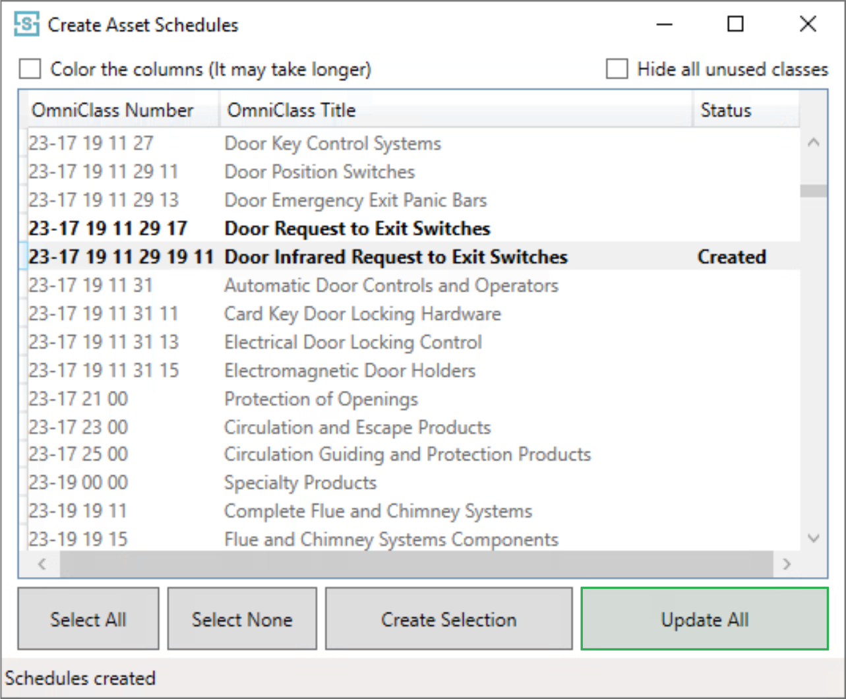846x699 pixels.
Task: Sort by the OmniClass Number column header
Action: click(113, 110)
